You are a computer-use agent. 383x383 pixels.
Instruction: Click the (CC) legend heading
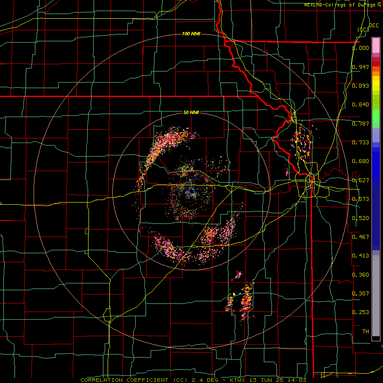pyautogui.click(x=363, y=29)
